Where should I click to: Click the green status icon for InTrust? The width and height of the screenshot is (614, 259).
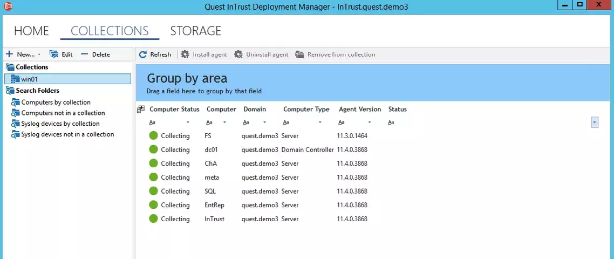(153, 219)
